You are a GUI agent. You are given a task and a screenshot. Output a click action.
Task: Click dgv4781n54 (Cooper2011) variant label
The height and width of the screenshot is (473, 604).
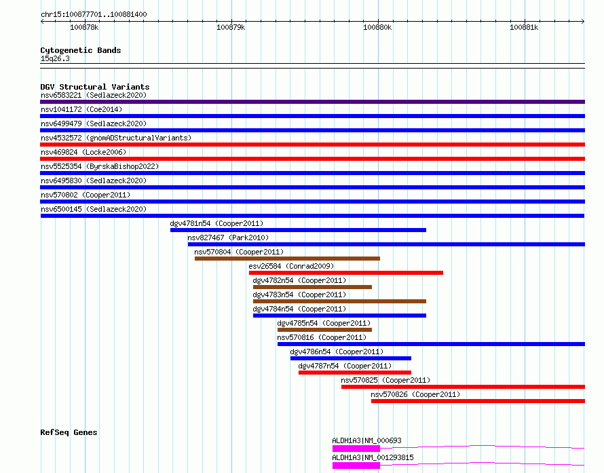point(216,223)
